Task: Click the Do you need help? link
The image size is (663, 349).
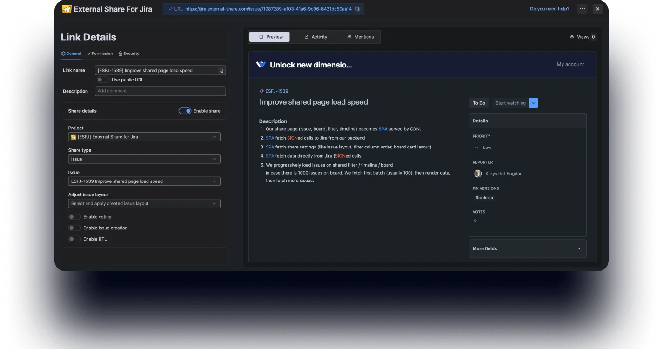Action: point(549,9)
